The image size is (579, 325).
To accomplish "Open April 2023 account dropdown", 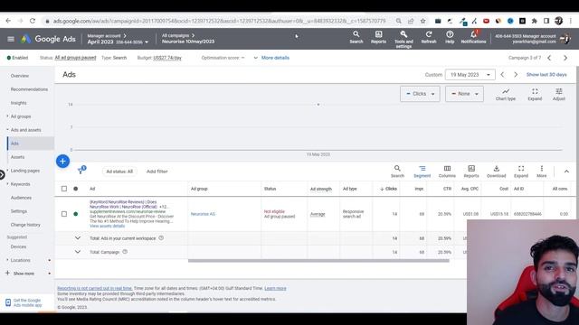I will coord(118,42).
